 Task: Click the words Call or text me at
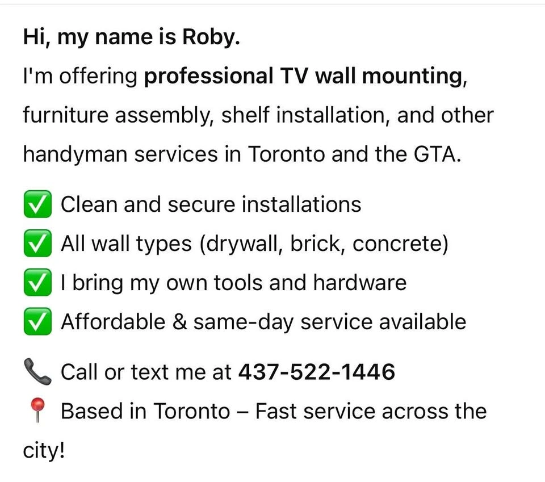[x=146, y=372]
